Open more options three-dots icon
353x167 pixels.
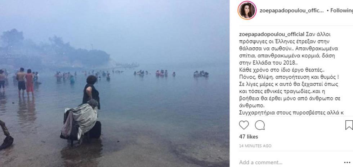tap(347, 162)
